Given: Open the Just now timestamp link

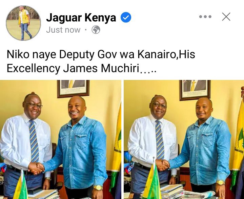Looking at the screenshot, I should click(63, 30).
